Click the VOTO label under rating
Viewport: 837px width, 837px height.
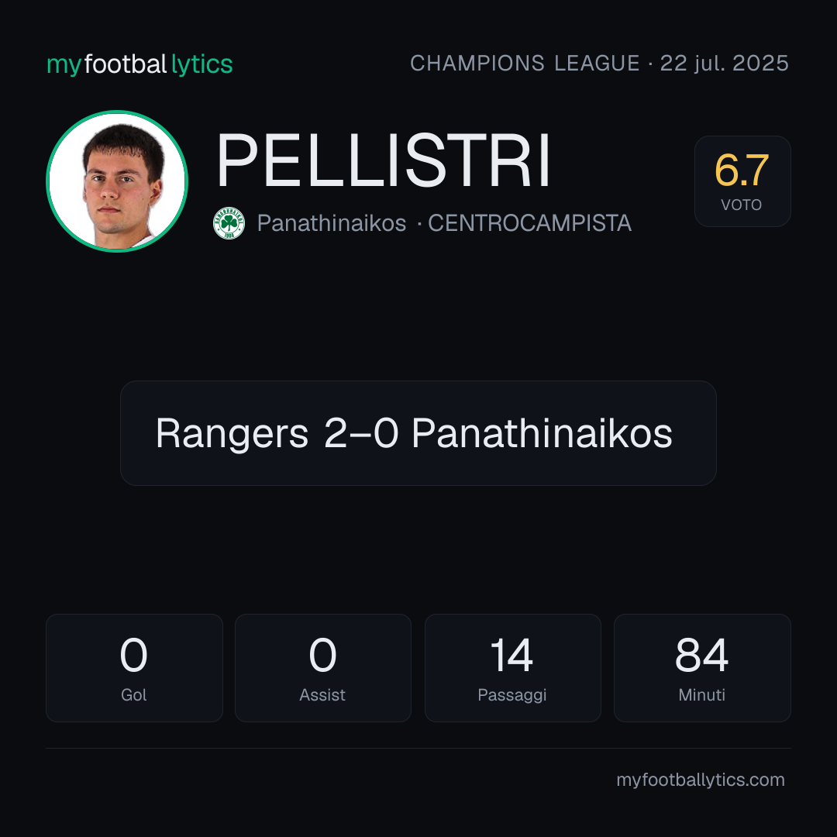click(x=742, y=205)
